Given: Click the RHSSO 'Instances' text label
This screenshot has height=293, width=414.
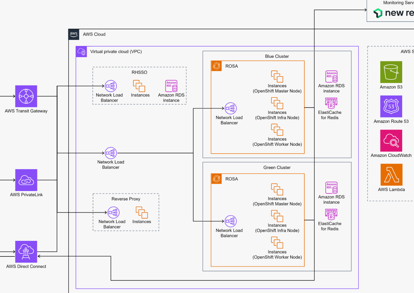Looking at the screenshot, I should tap(140, 95).
